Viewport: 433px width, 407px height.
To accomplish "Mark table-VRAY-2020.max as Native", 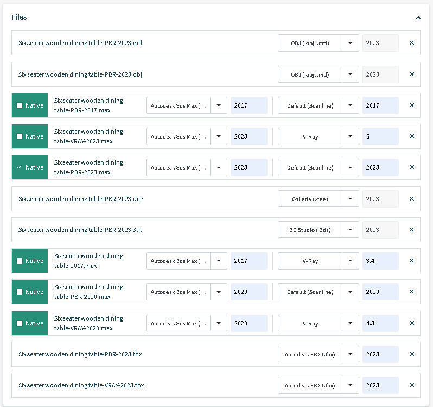I will [x=20, y=323].
